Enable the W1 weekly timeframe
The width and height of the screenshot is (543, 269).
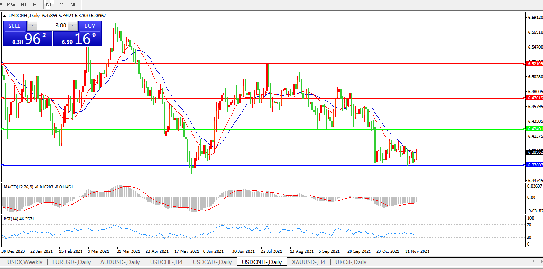62,4
